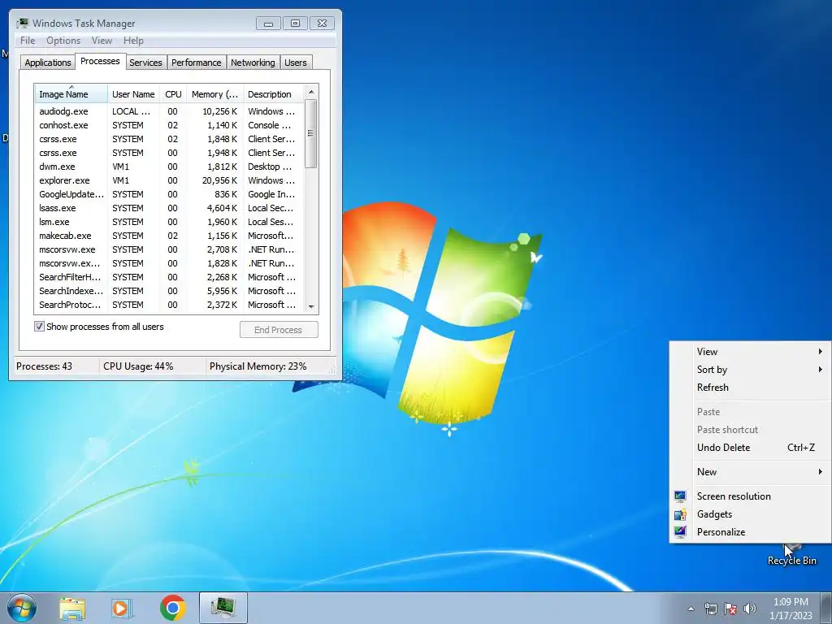Click the Show desktop button
Viewport: 832px width, 624px height.
pyautogui.click(x=826, y=608)
